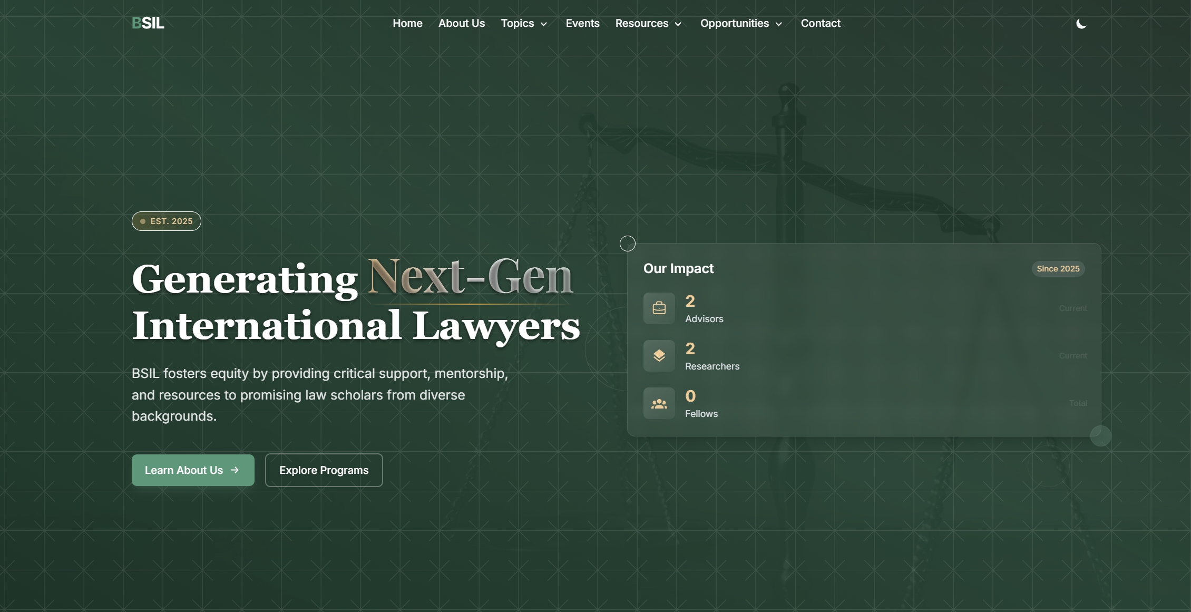Click the small circle above the impact card
Screen dimensions: 1191x612
click(x=627, y=244)
